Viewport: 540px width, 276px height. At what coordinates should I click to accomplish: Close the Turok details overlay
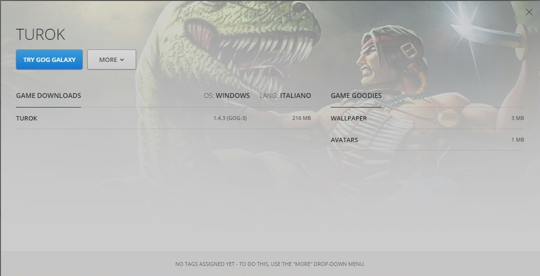(529, 12)
